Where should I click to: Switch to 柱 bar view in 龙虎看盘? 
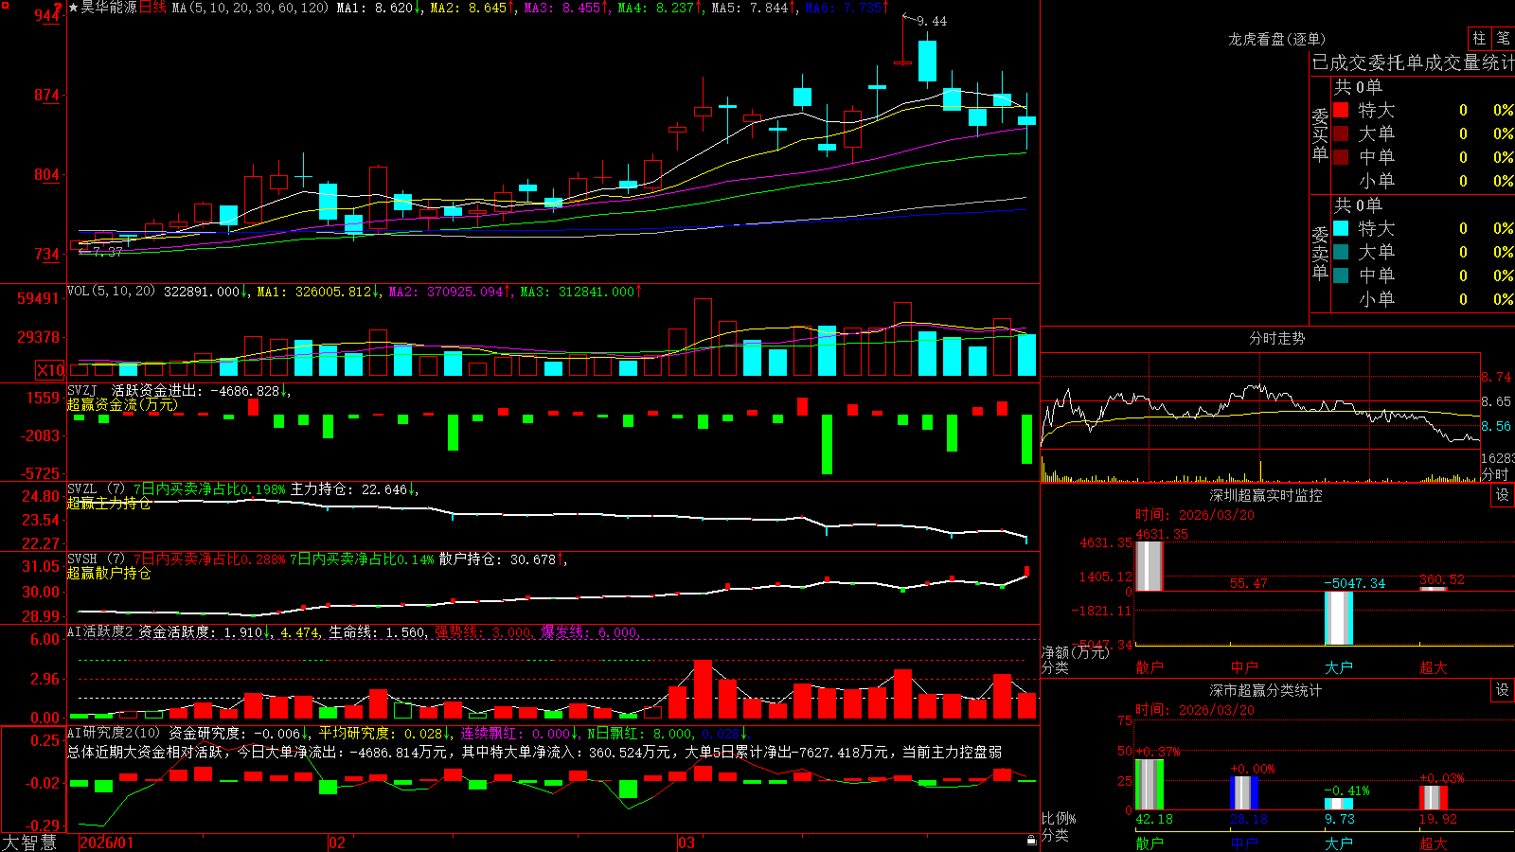coord(1479,38)
